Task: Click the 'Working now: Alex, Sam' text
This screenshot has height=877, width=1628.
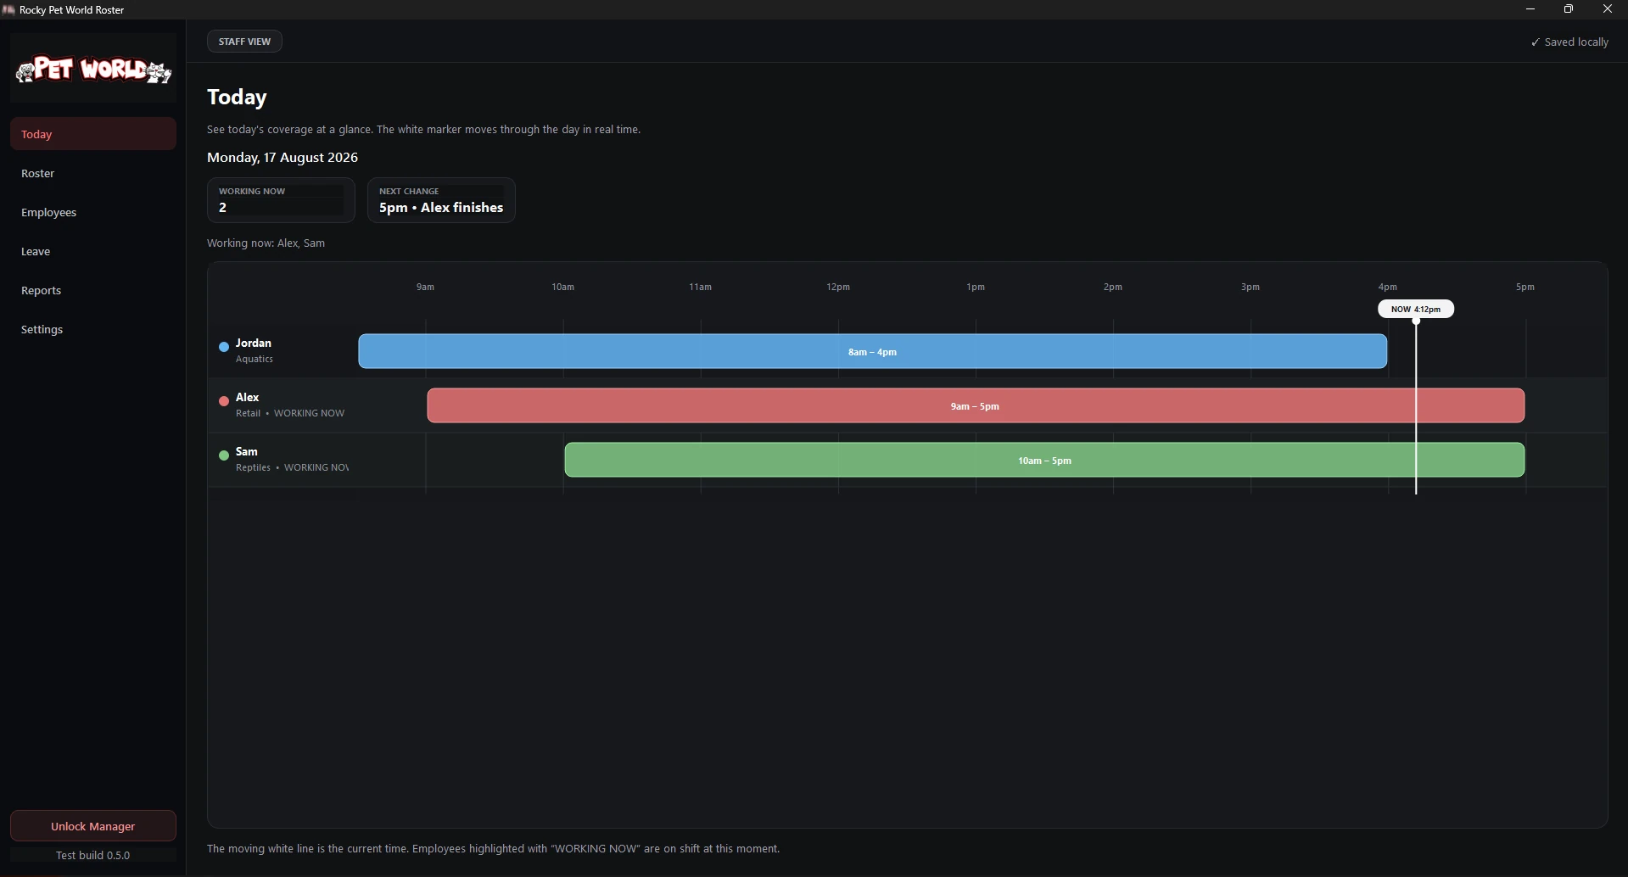Action: click(x=266, y=243)
